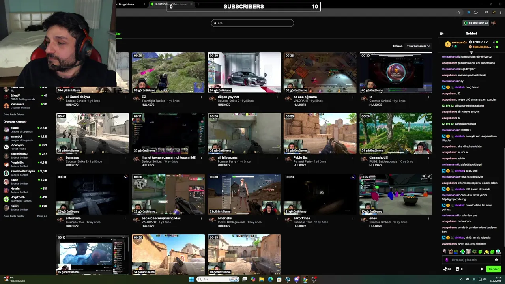Open options menu for 'Pablo Bıç' clip
The width and height of the screenshot is (505, 284).
353,158
